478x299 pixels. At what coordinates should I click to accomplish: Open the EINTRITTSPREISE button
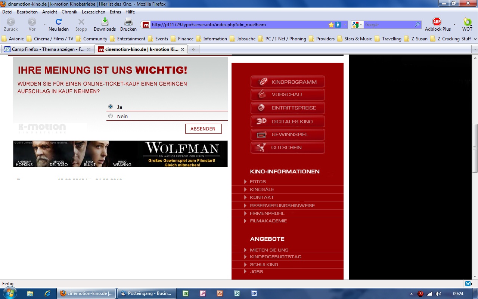288,108
